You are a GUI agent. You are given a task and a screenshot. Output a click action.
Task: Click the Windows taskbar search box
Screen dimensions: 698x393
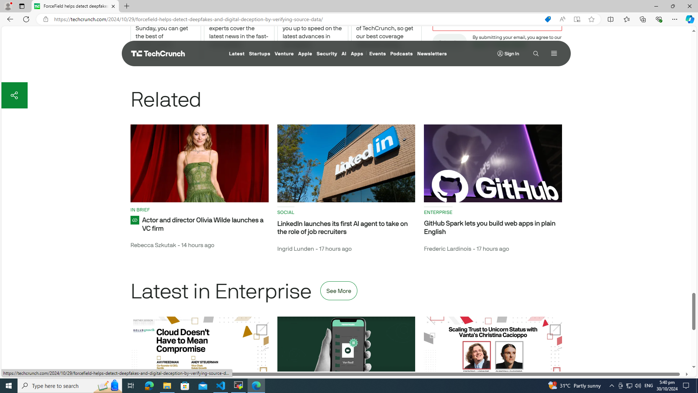[70, 386]
